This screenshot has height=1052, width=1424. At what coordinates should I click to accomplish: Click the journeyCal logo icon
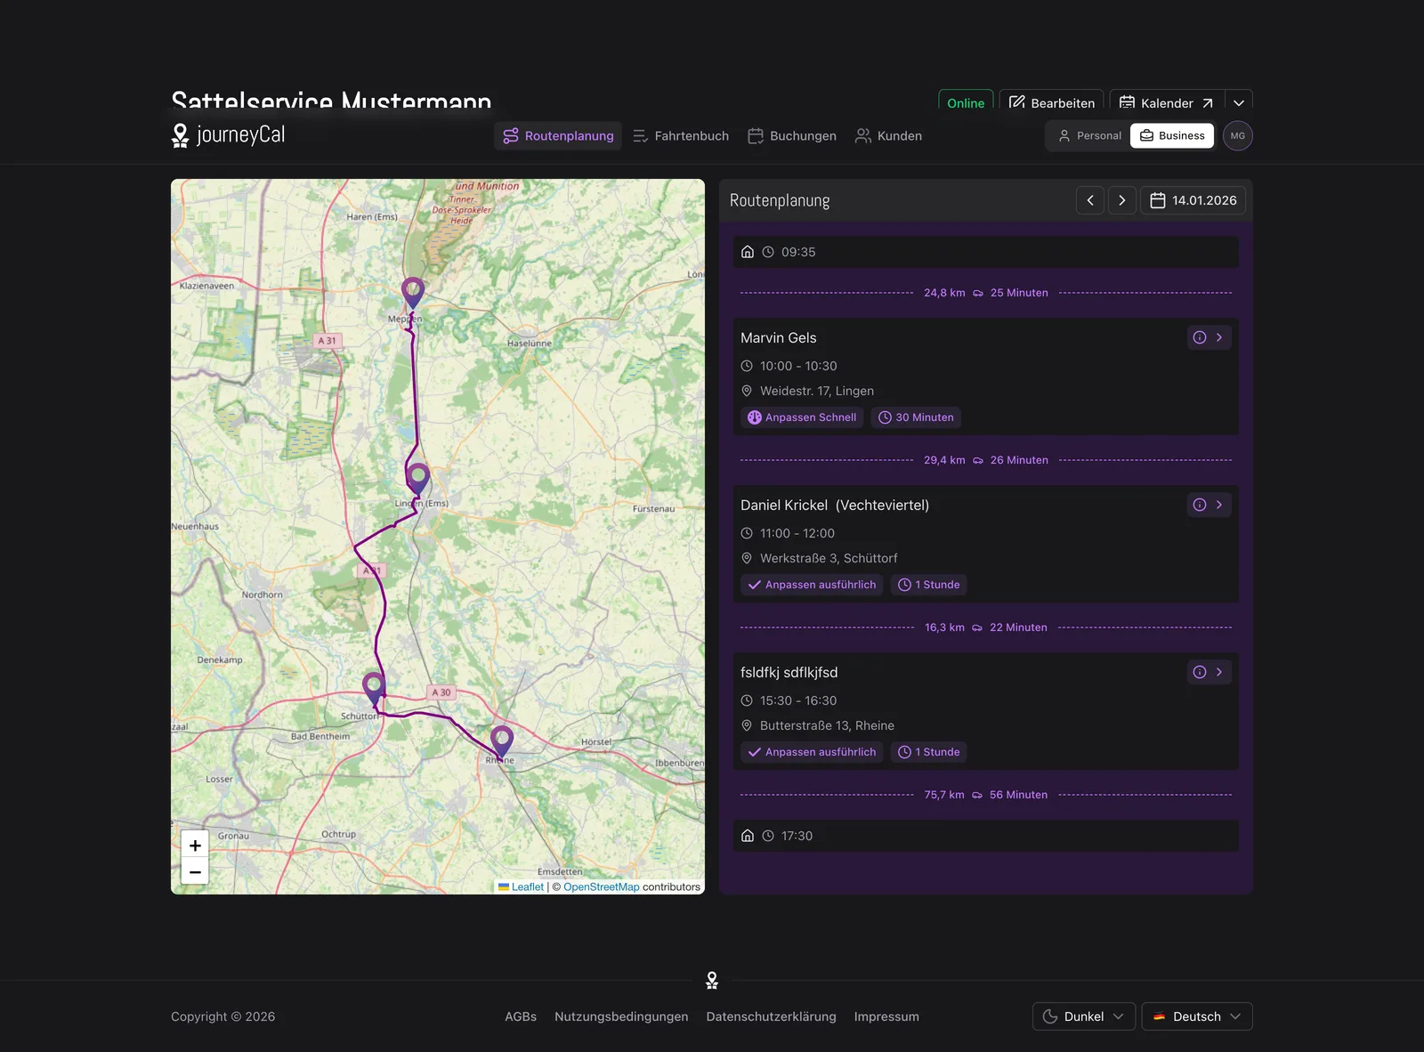tap(180, 135)
